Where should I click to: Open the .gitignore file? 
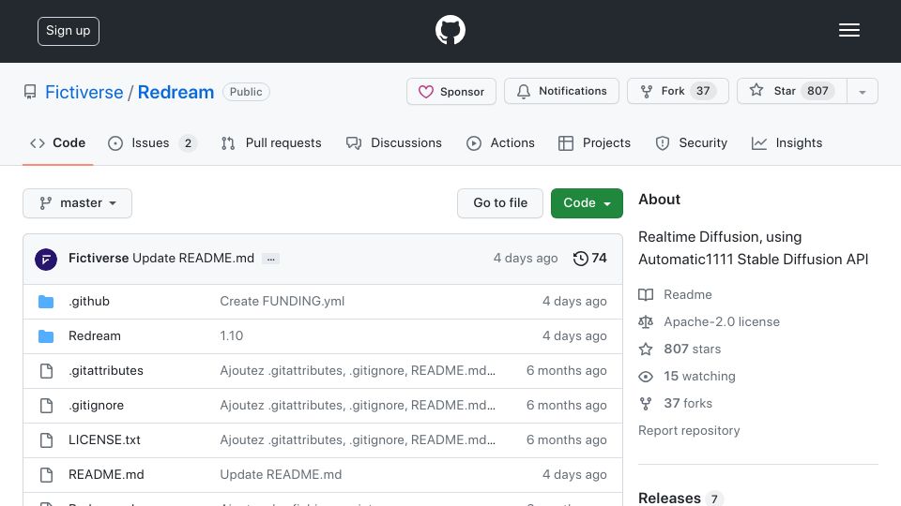coord(96,406)
